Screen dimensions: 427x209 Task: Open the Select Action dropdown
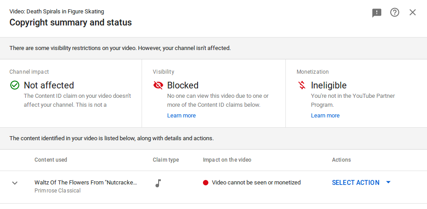coord(356,183)
